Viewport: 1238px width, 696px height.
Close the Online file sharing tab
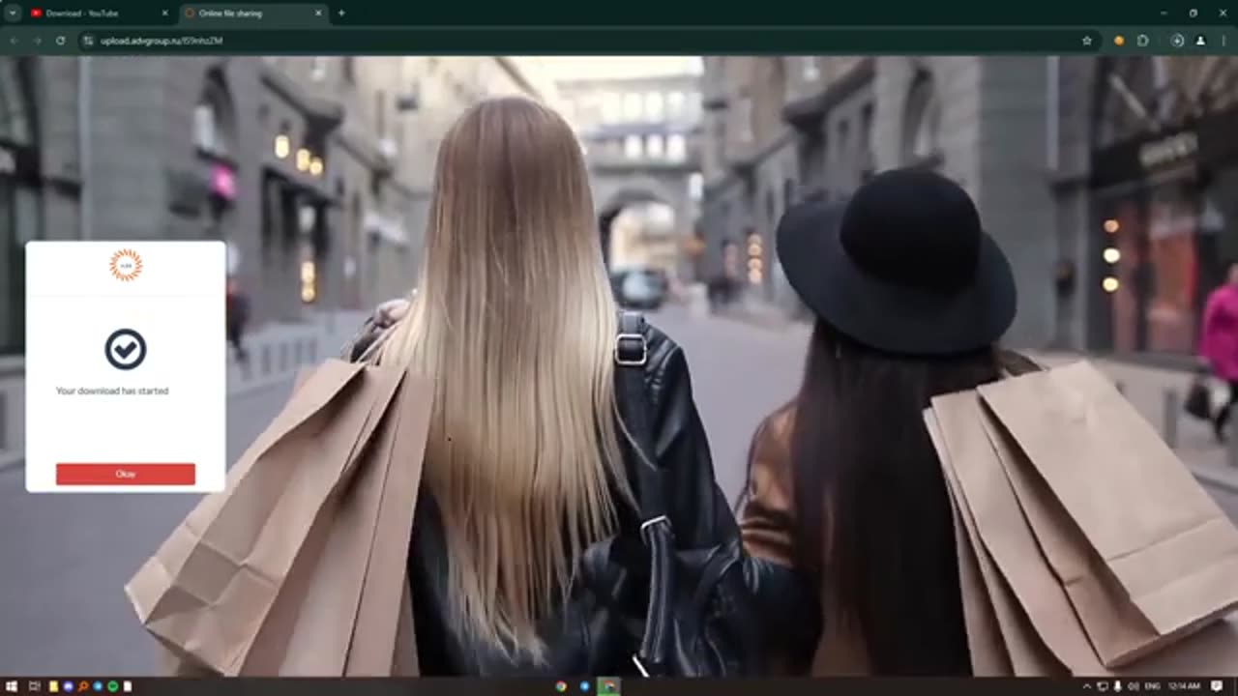tap(317, 13)
